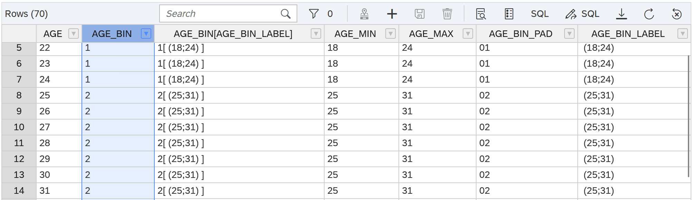The image size is (692, 200).
Task: Click AGE_BIN_PAD cell 01 in row 6
Action: pyautogui.click(x=527, y=64)
